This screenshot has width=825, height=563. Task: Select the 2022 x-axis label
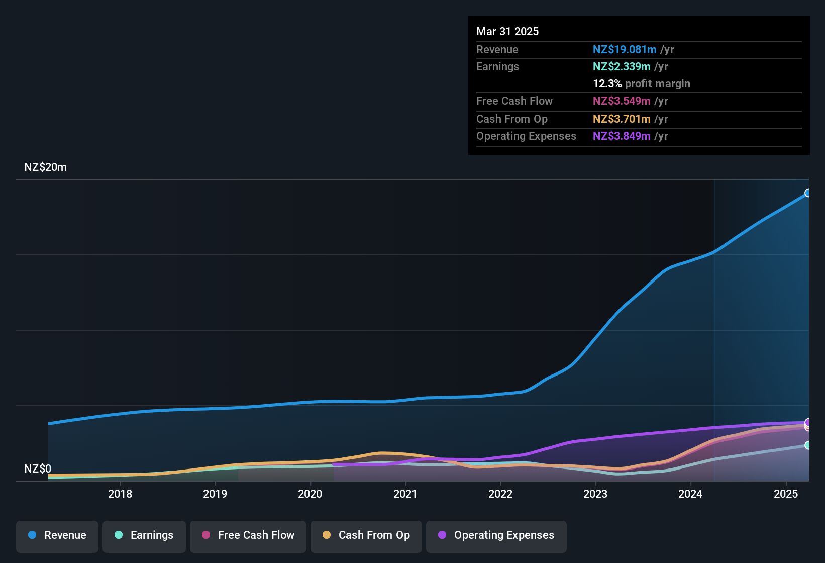pos(500,494)
